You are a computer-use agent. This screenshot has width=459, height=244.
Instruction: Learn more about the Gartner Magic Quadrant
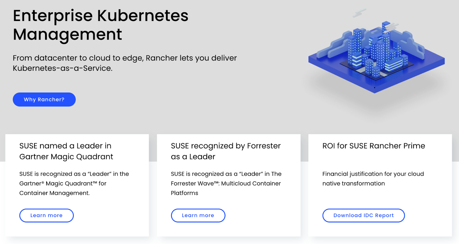point(46,215)
